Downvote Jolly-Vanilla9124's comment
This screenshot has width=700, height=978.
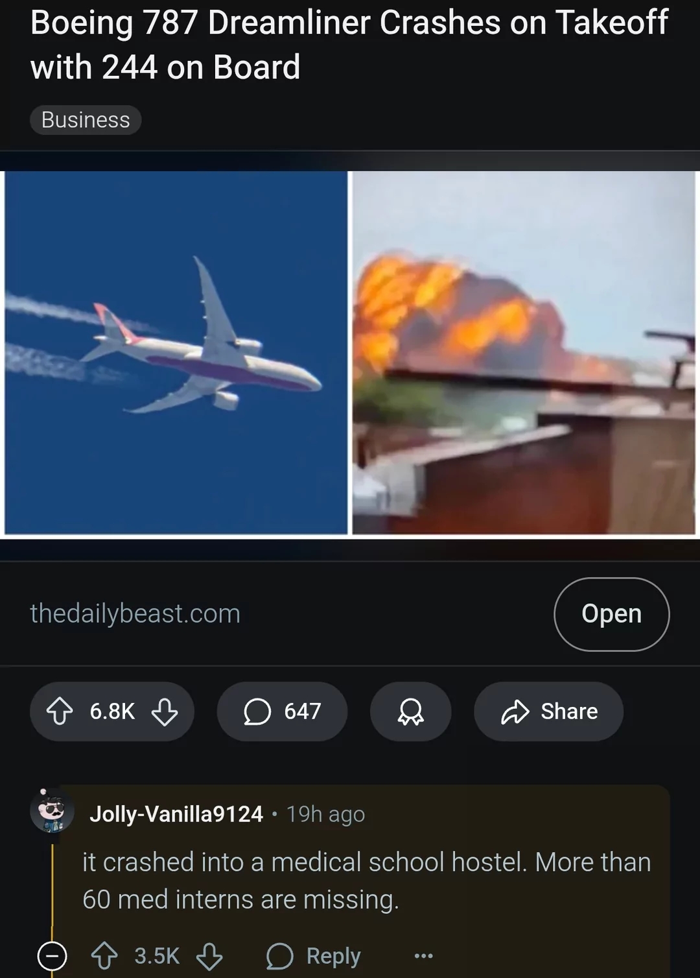pyautogui.click(x=209, y=956)
